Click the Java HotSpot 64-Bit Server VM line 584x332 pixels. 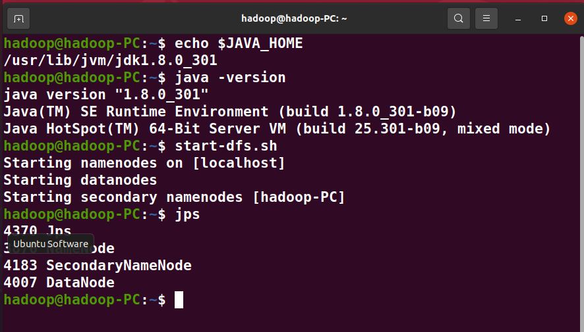277,129
